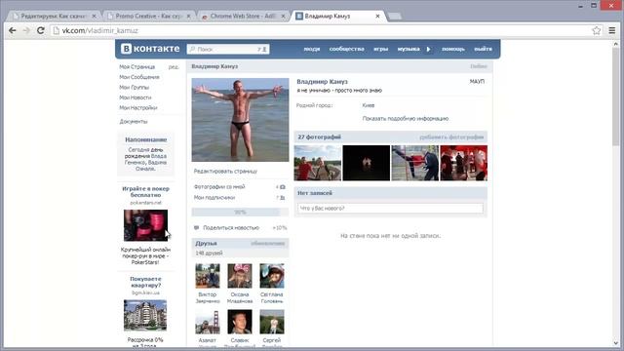Viewport: 624px width, 351px height.
Task: Open Мои Группы in sidebar
Action: (x=134, y=87)
